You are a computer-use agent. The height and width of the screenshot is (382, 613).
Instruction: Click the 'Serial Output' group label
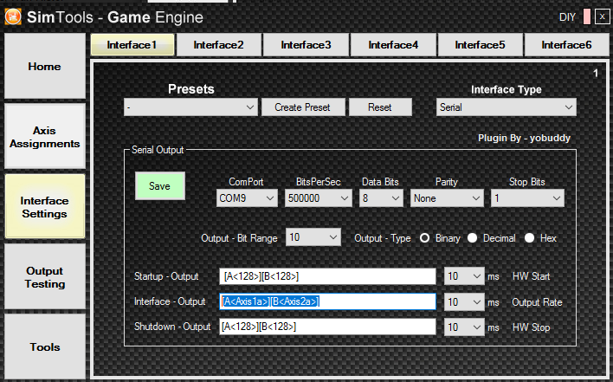click(158, 150)
